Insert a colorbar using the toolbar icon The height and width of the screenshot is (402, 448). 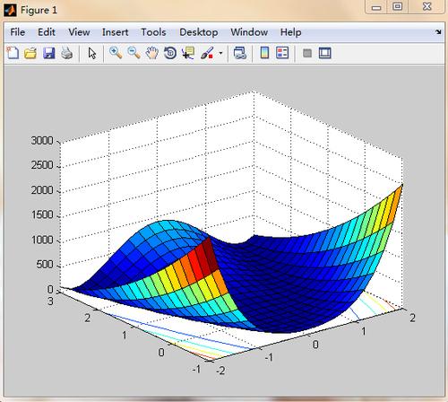pos(264,53)
